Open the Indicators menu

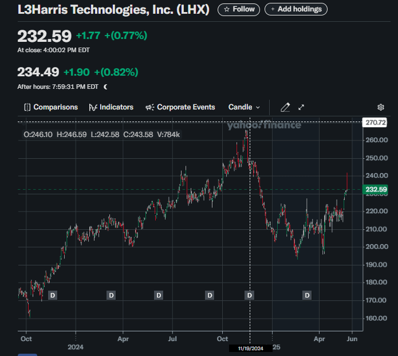point(111,107)
